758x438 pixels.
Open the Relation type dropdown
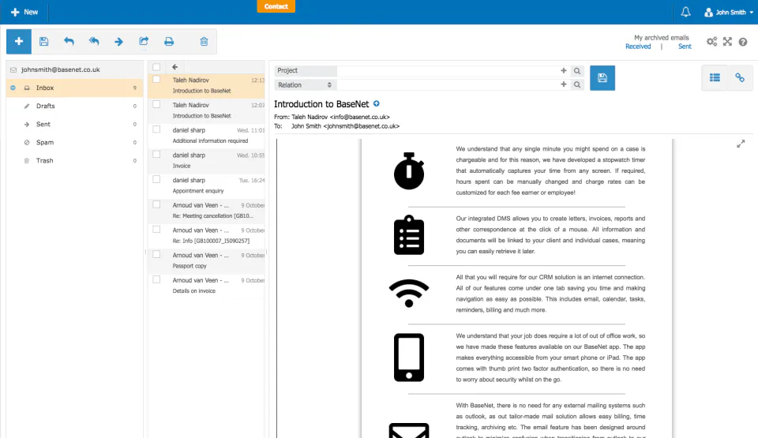[305, 84]
